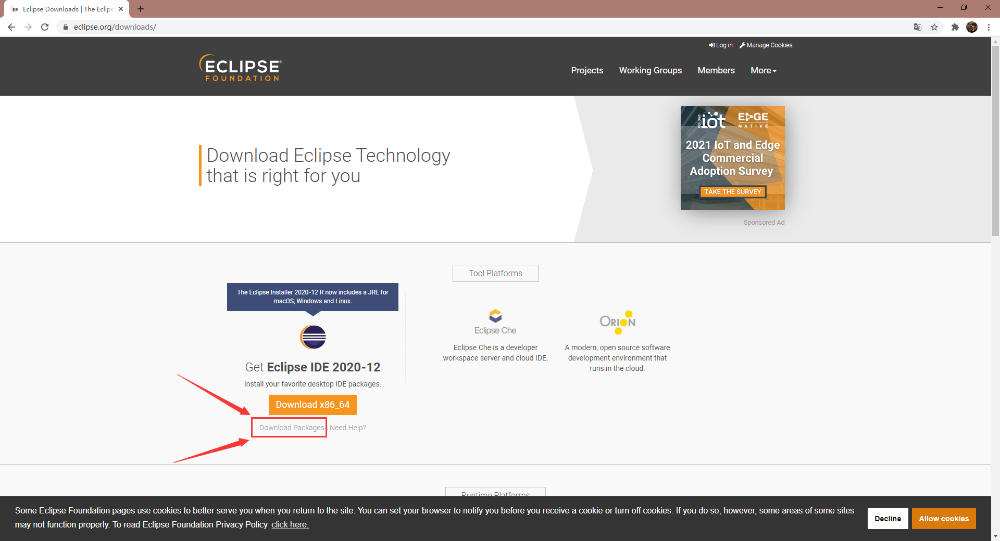The width and height of the screenshot is (1000, 541).
Task: Click the Chrome profile avatar
Action: pyautogui.click(x=972, y=27)
